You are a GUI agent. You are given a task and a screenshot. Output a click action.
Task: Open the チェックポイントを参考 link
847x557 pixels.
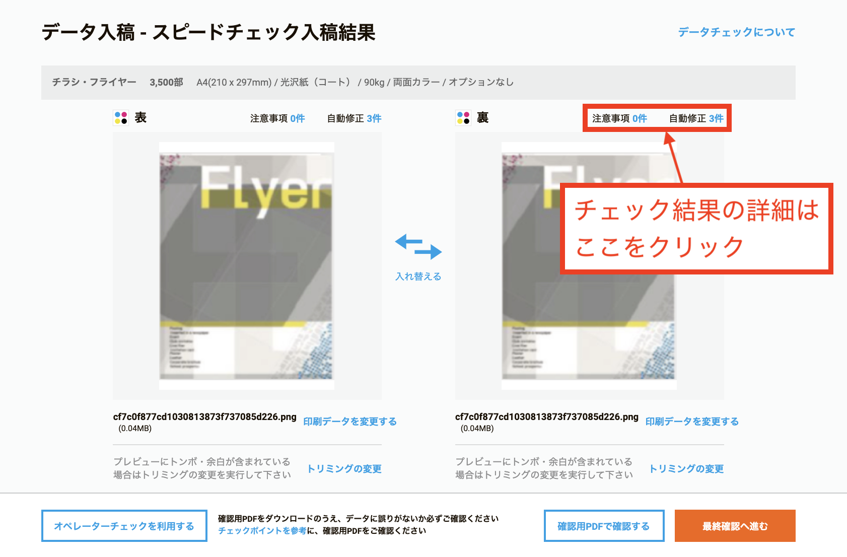(x=262, y=531)
